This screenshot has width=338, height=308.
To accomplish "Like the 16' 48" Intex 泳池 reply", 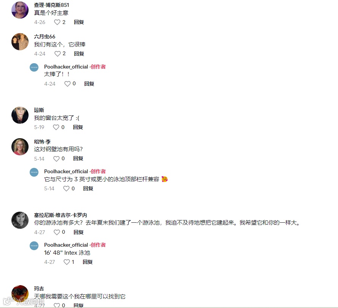I will pyautogui.click(x=67, y=262).
